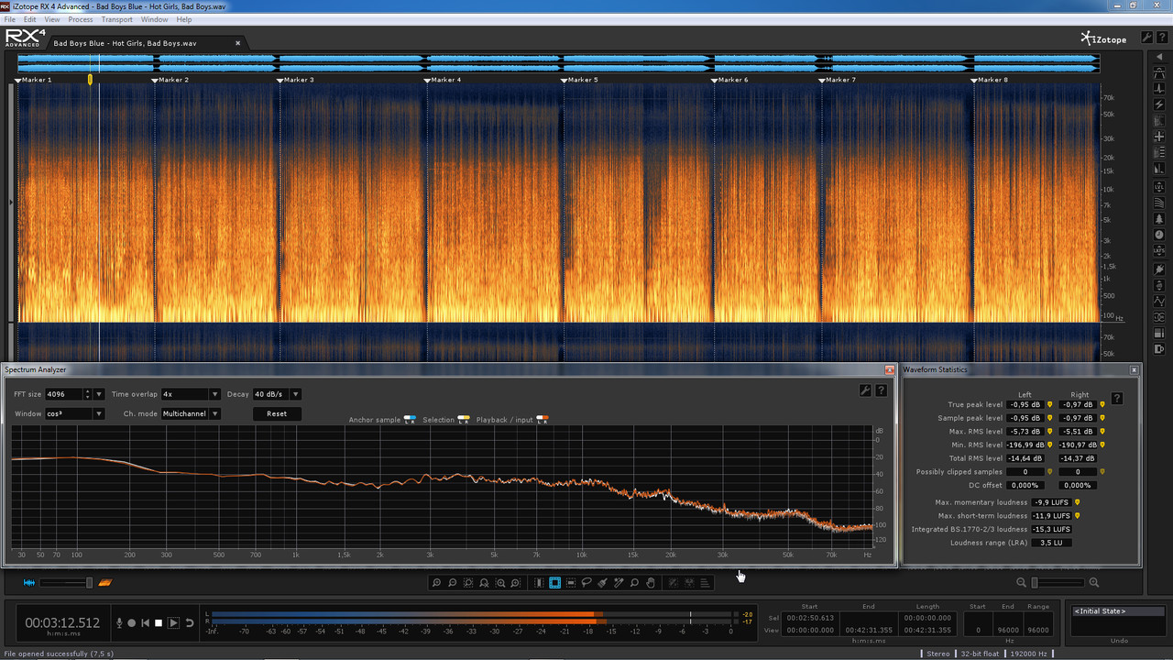The image size is (1173, 660).
Task: Open the Process menu
Action: click(x=81, y=19)
